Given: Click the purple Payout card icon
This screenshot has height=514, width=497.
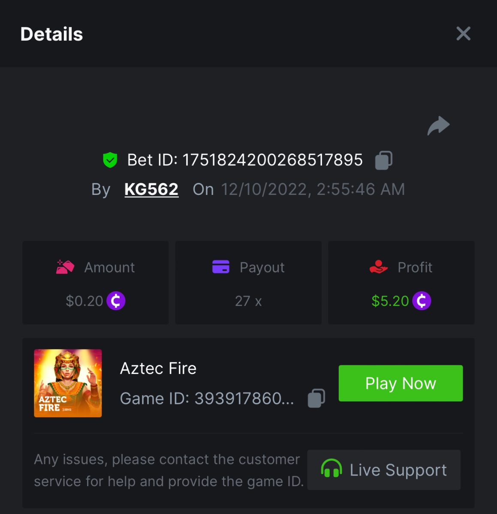Looking at the screenshot, I should [x=221, y=267].
